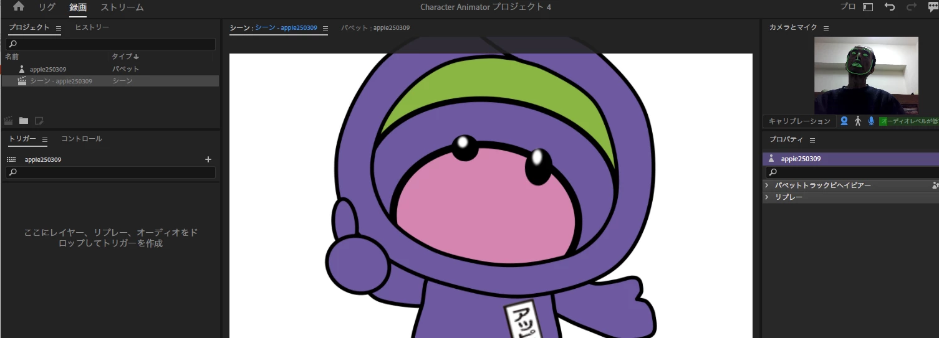This screenshot has width=939, height=338.
Task: Switch to the ストリーム workspace
Action: (122, 7)
